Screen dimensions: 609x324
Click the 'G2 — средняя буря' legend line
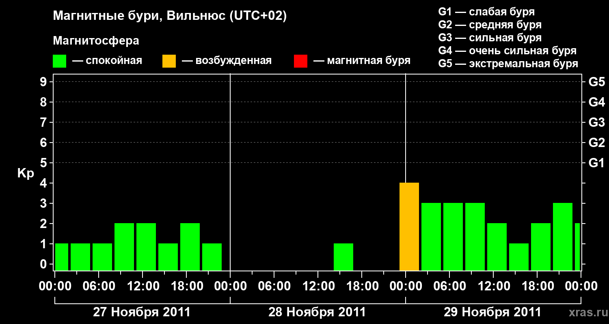point(490,25)
